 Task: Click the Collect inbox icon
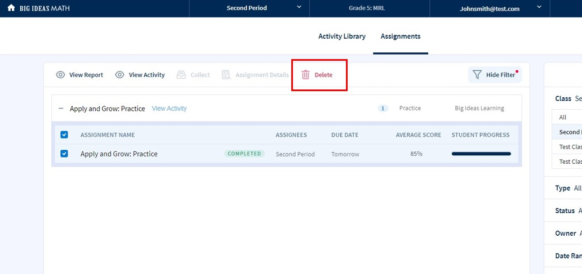181,75
